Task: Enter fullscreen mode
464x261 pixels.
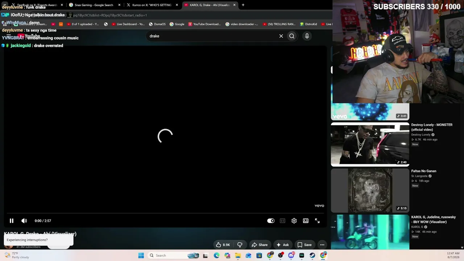Action: [x=317, y=221]
